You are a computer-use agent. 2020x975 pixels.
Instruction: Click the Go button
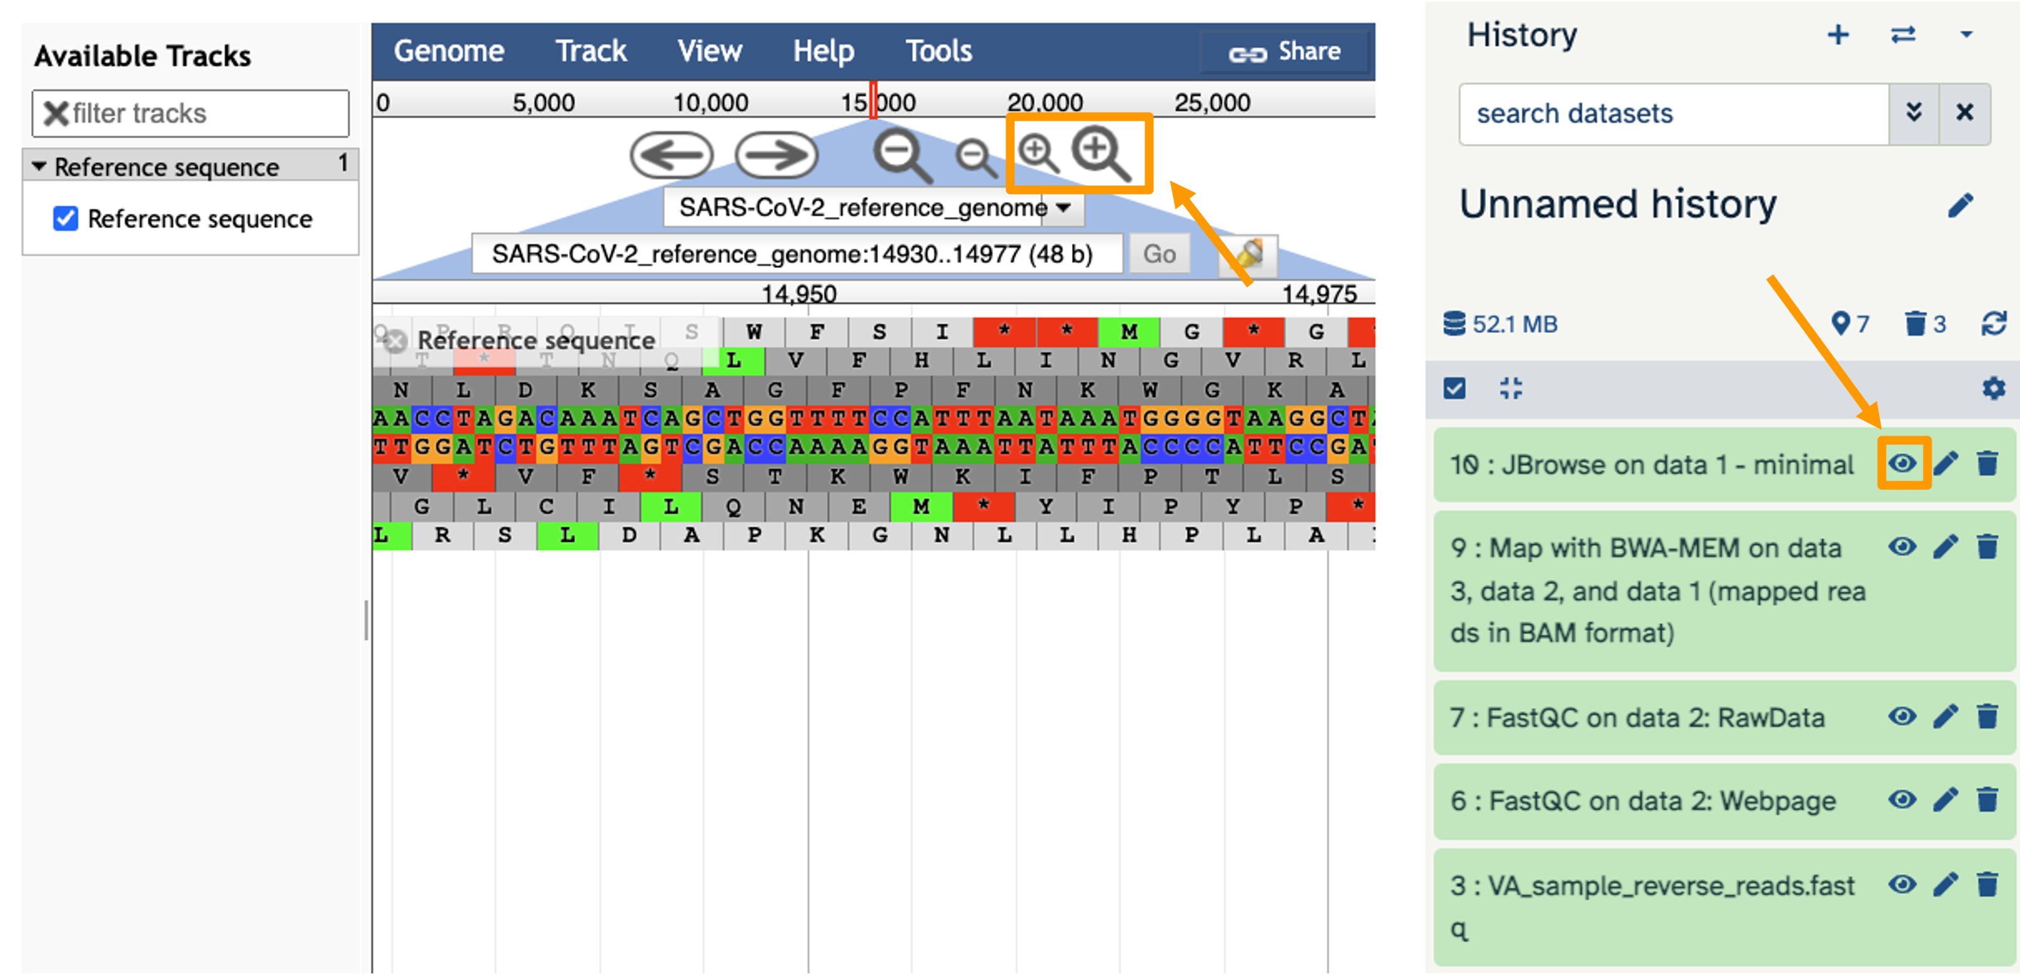pyautogui.click(x=1159, y=254)
